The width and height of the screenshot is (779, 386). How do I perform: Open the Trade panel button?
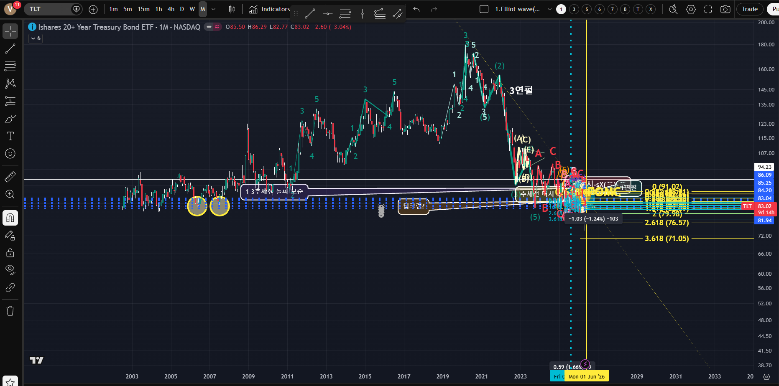[x=750, y=9]
